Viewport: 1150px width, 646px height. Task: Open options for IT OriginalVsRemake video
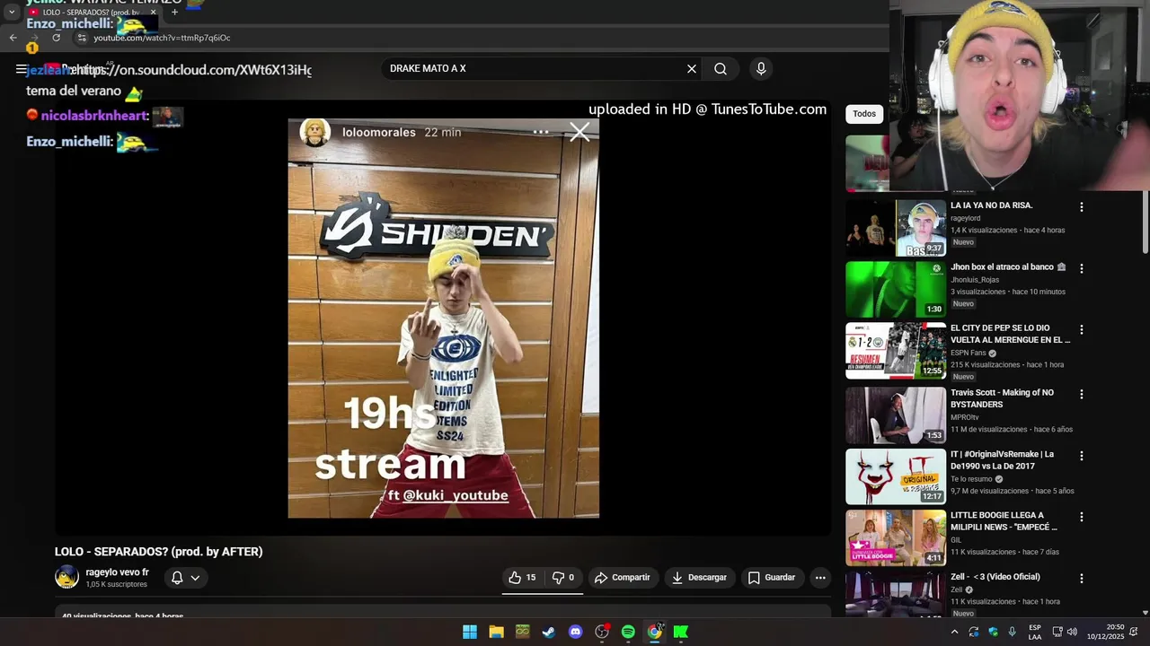pyautogui.click(x=1082, y=456)
